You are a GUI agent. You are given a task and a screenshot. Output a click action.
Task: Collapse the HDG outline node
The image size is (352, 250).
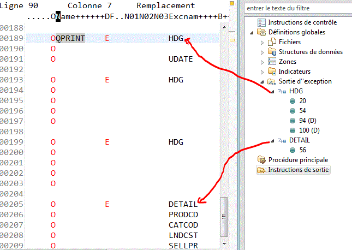click(x=272, y=92)
